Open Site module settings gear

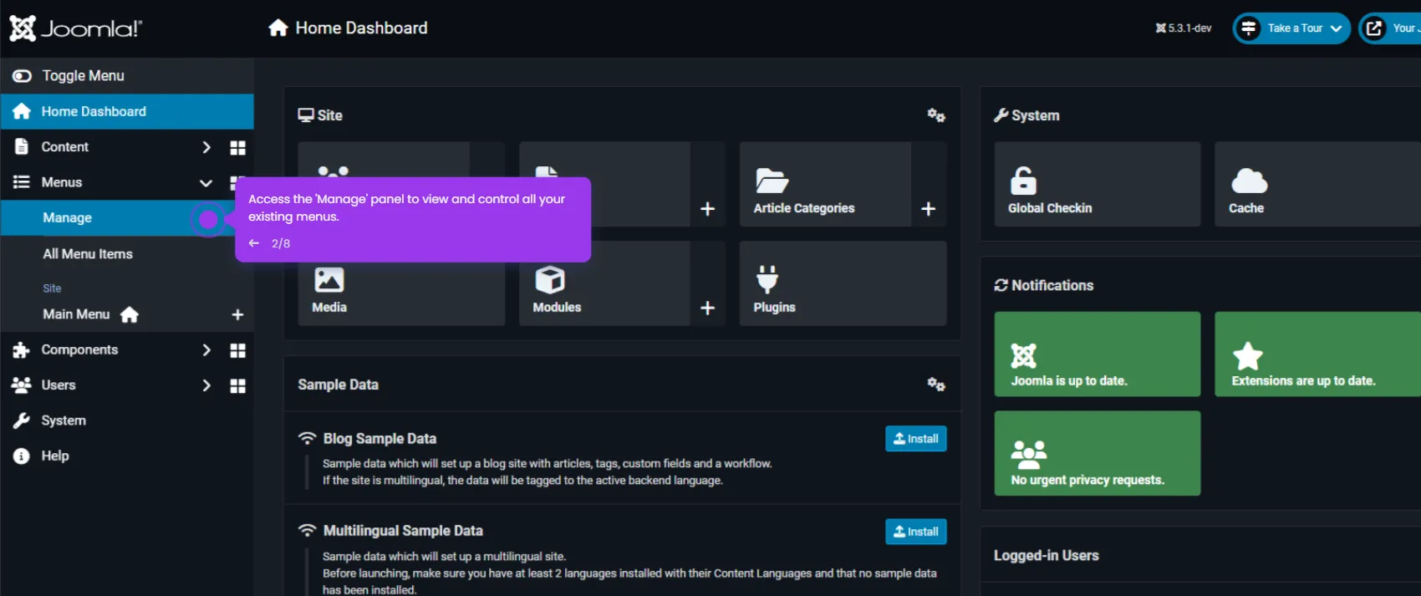point(936,115)
